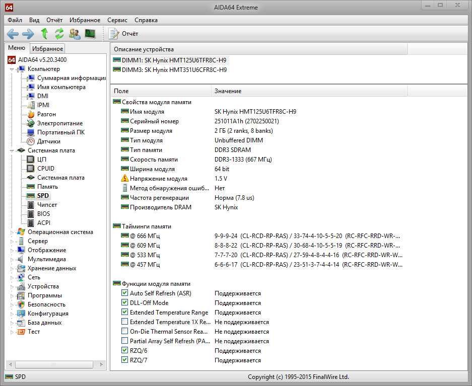472x386 pixels.
Task: Select the Чипсет icon
Action: [31, 205]
